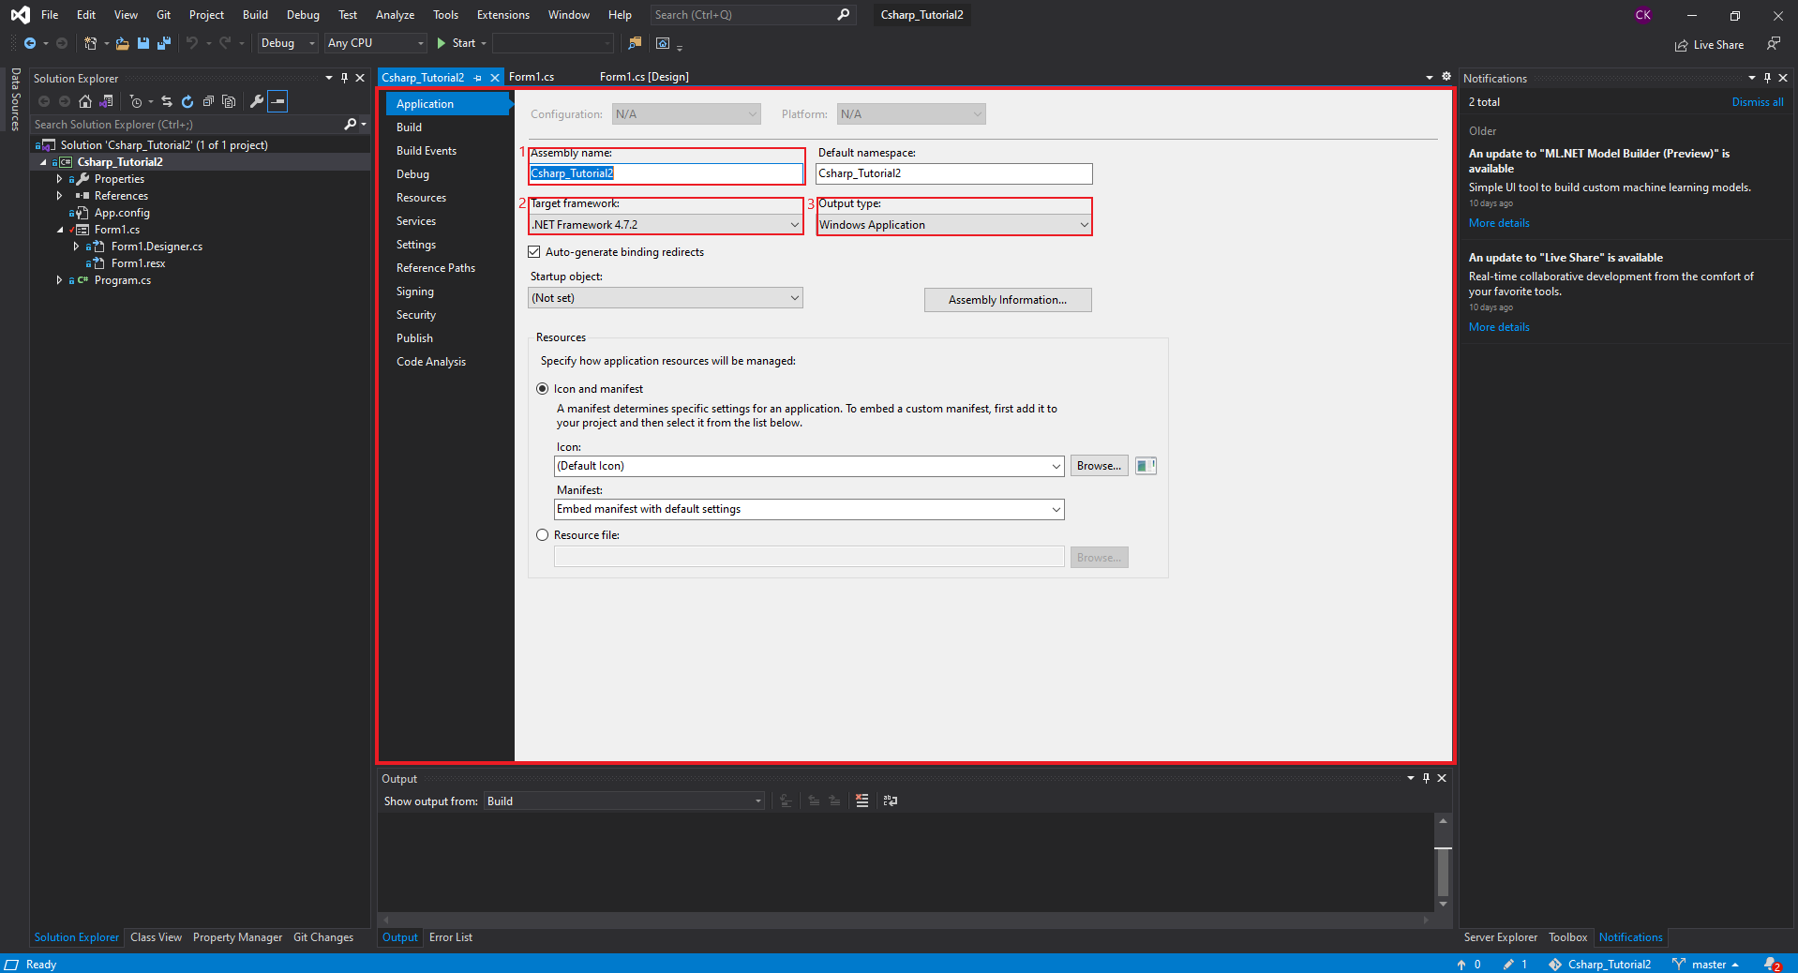Open More details for ML.NET update

click(1499, 223)
